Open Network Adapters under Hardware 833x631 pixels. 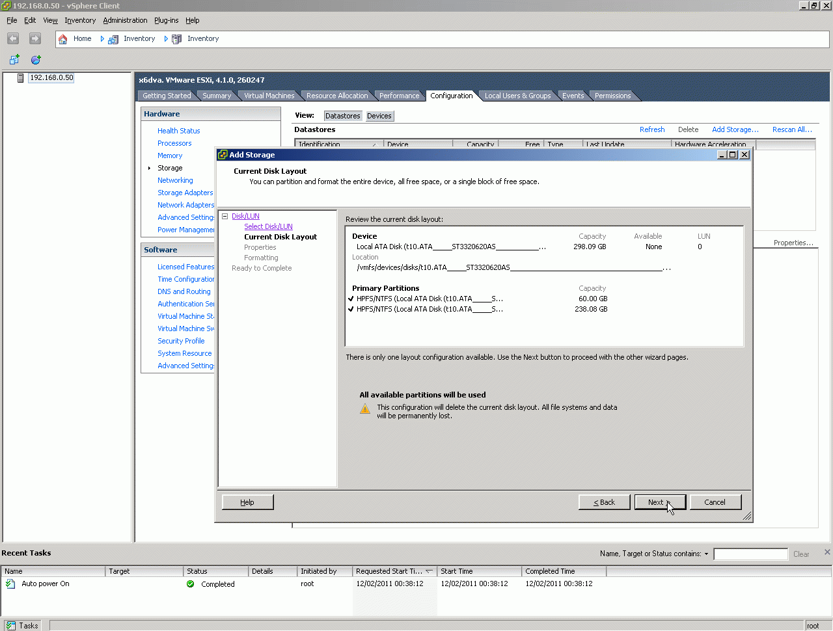pyautogui.click(x=185, y=205)
